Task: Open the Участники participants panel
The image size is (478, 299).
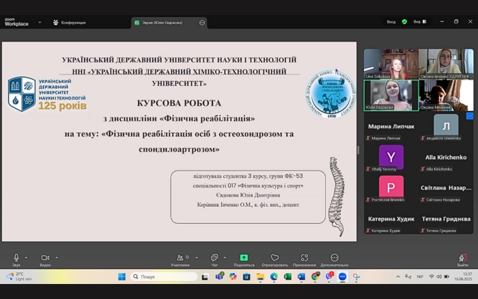Action: click(180, 259)
